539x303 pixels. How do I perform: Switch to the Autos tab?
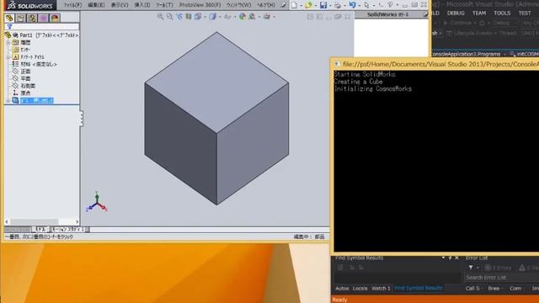tap(342, 288)
